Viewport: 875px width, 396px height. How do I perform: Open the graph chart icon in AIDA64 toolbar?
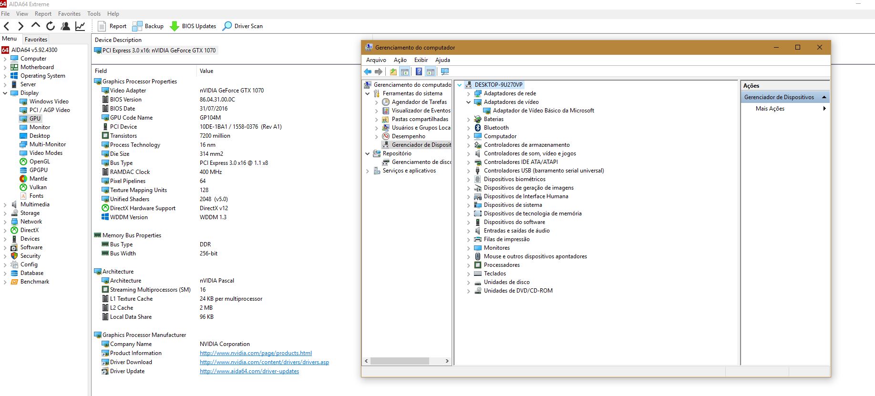(80, 26)
